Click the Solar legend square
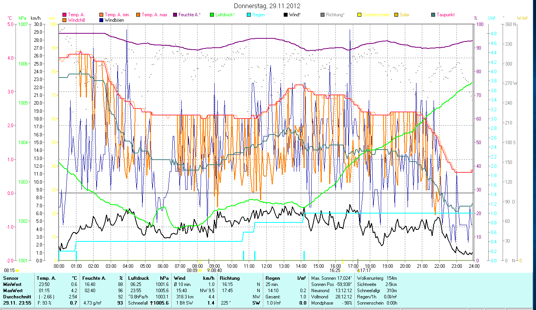This screenshot has height=310, width=536. point(396,15)
